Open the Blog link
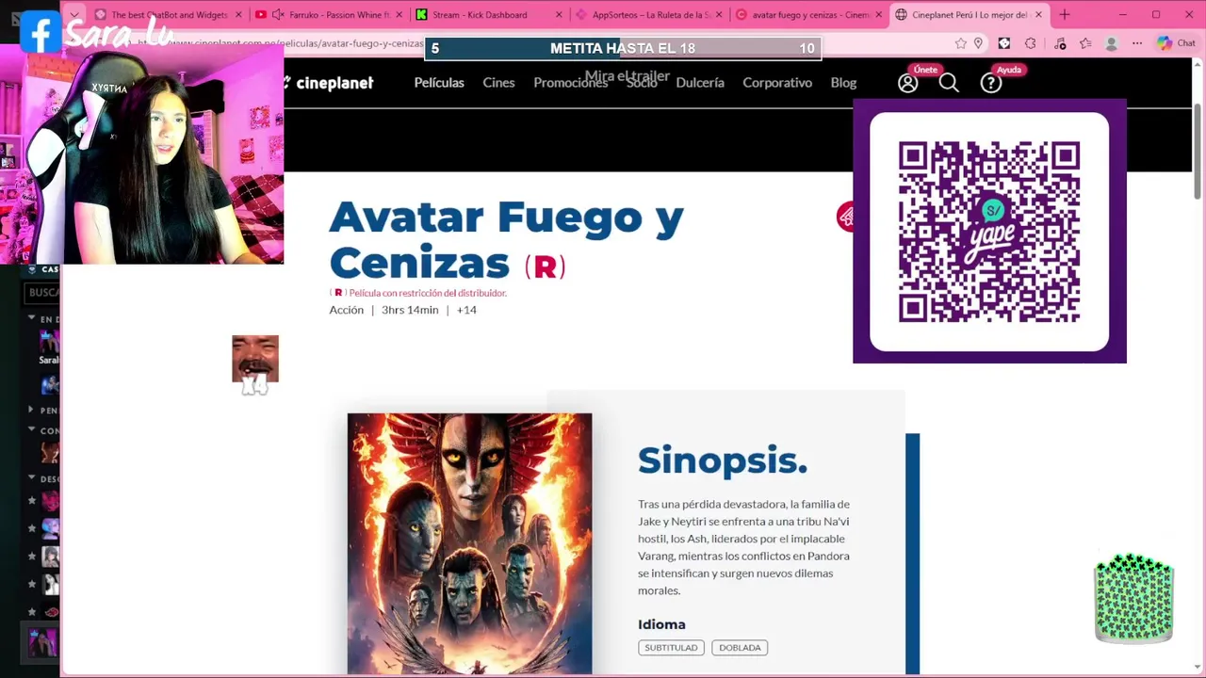This screenshot has height=678, width=1206. pyautogui.click(x=843, y=83)
